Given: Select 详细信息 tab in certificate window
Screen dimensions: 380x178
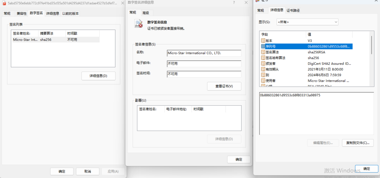Looking at the screenshot, I should pyautogui.click(x=277, y=10).
